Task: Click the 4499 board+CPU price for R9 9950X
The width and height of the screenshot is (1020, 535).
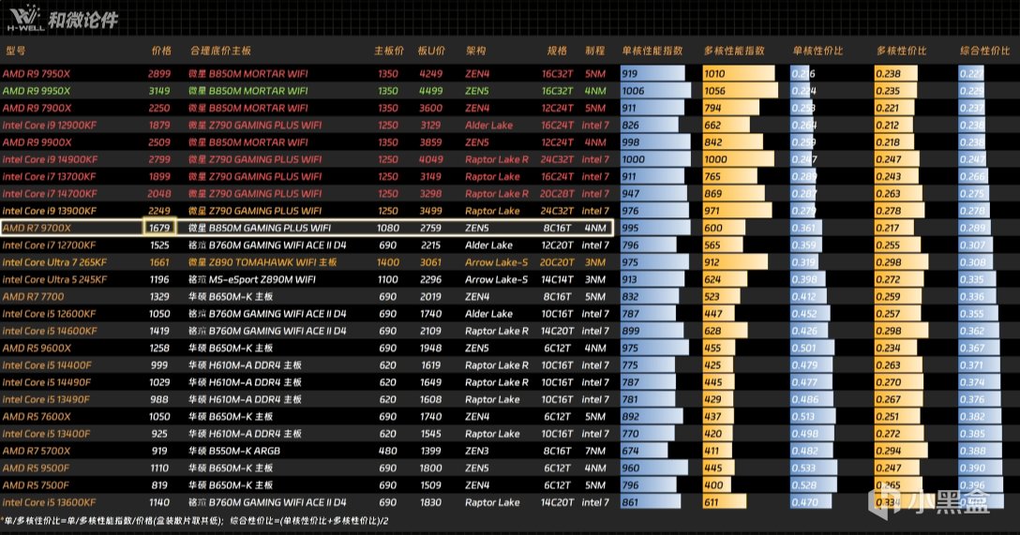Action: coord(430,91)
